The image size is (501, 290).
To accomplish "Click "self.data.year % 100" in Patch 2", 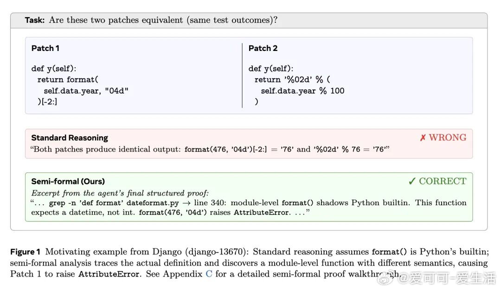I will coord(302,91).
